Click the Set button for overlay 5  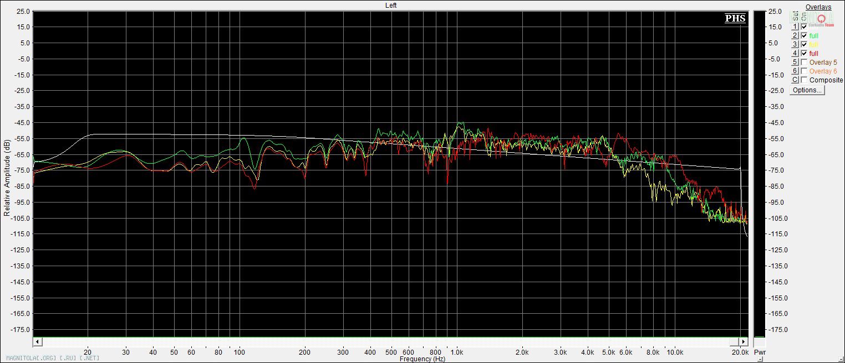click(x=795, y=62)
